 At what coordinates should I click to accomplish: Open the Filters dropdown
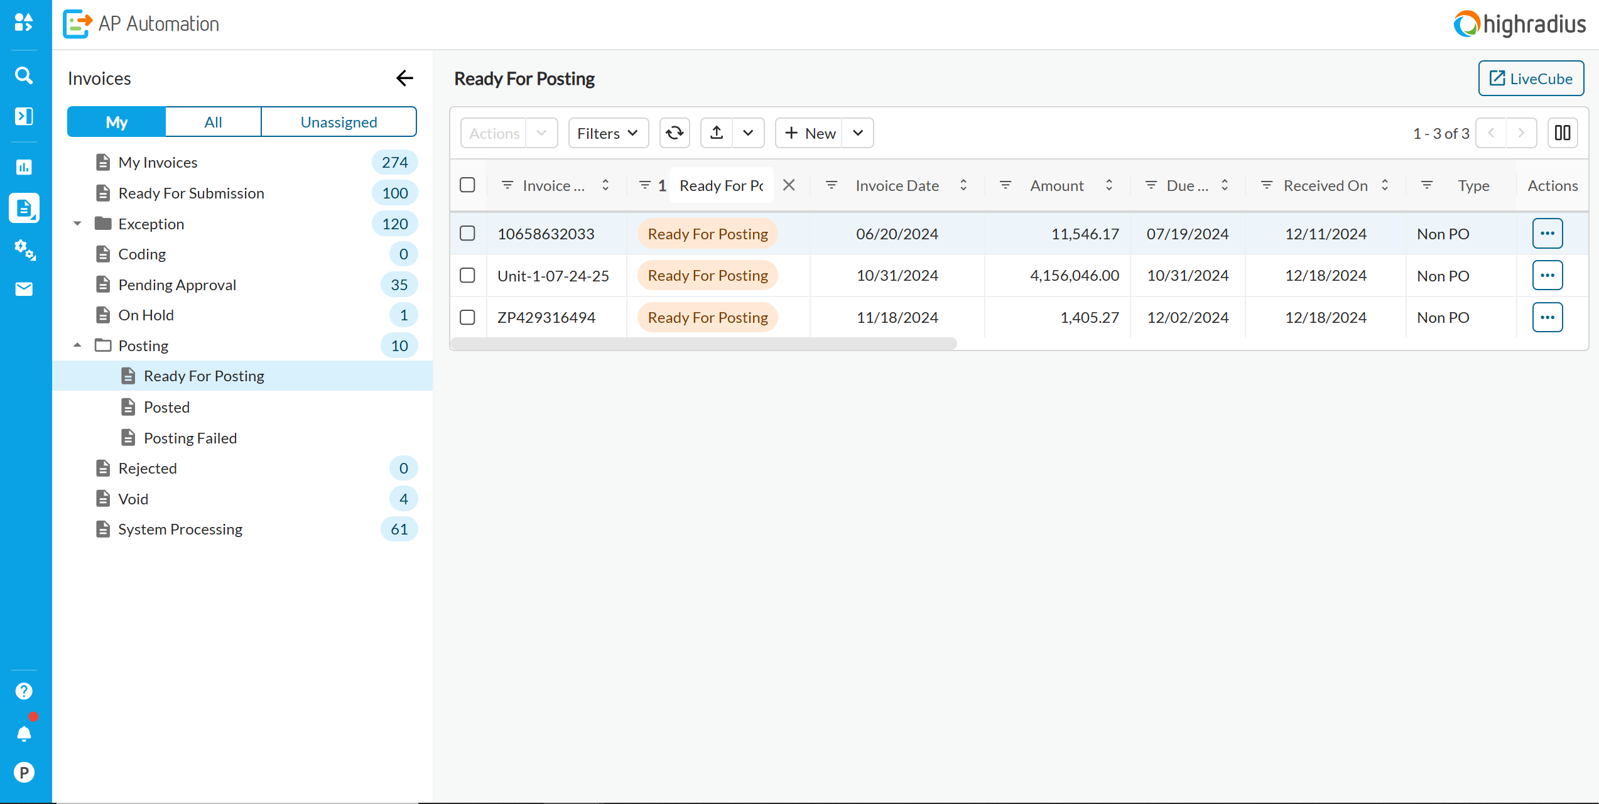[x=608, y=133]
